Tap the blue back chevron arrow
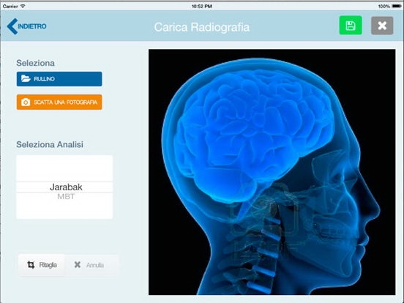The image size is (404, 303). (12, 26)
